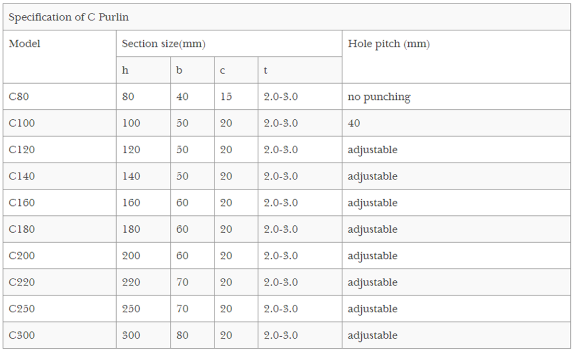Image resolution: width=575 pixels, height=354 pixels.
Task: Select the C100 model cell
Action: point(22,123)
